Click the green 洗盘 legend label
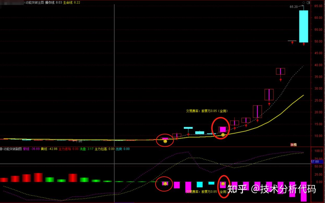Viewport: 325px width, 203px height. click(x=83, y=149)
